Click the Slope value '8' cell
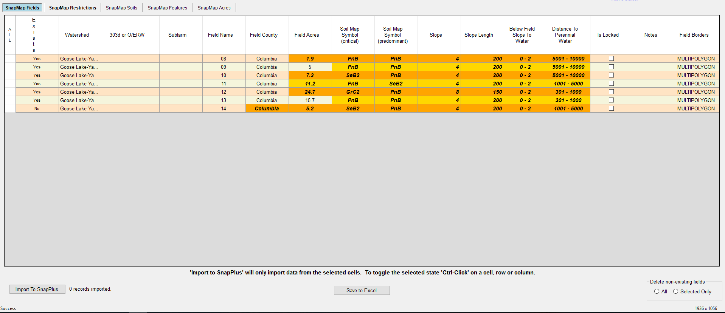Image resolution: width=725 pixels, height=313 pixels. click(439, 92)
